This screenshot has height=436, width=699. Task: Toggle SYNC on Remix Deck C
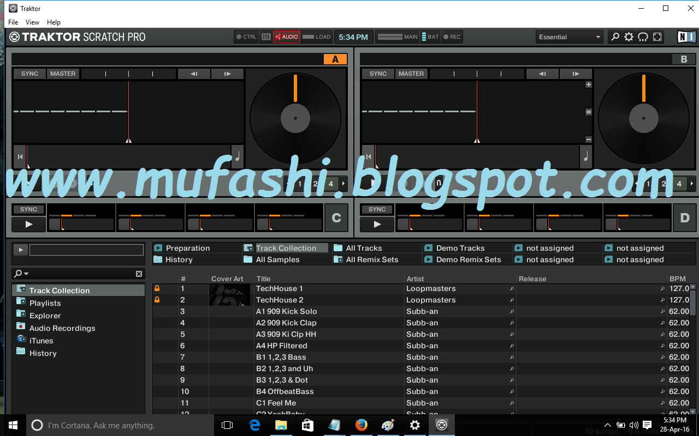click(x=28, y=209)
